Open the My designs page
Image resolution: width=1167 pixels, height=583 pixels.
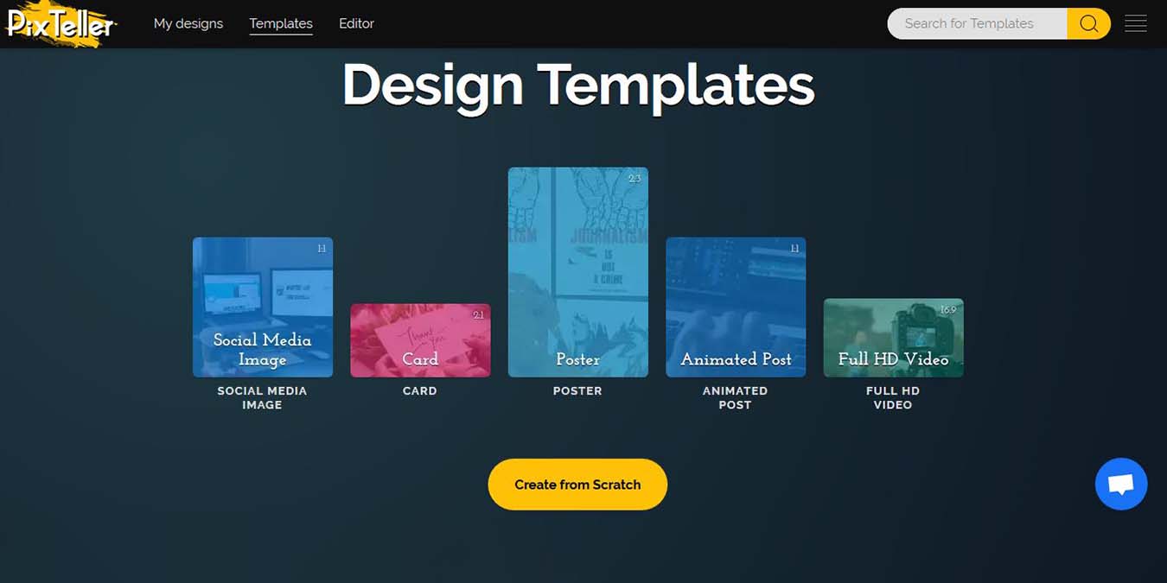tap(188, 23)
